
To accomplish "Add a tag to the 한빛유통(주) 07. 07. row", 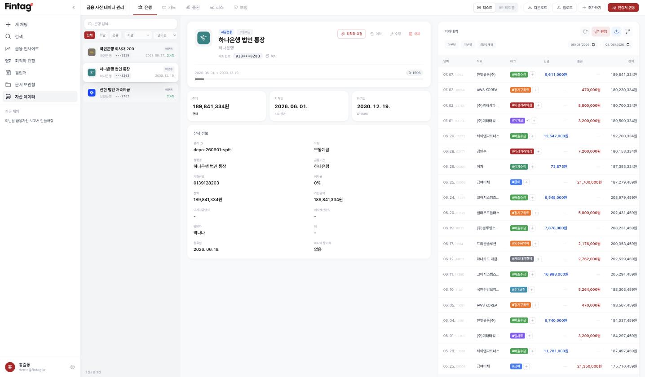I will pos(532,75).
